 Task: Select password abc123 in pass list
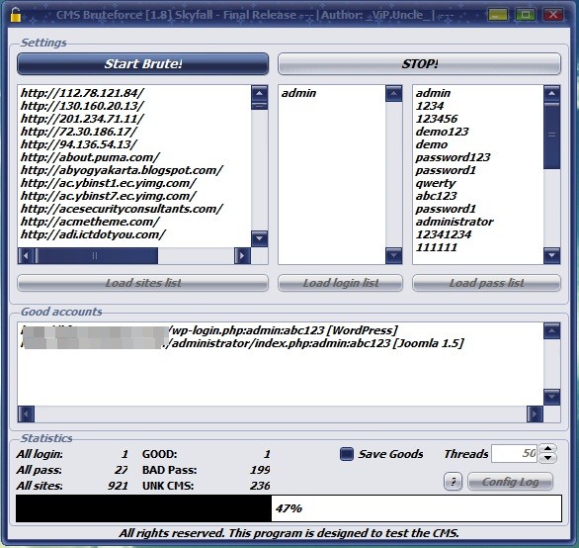436,196
